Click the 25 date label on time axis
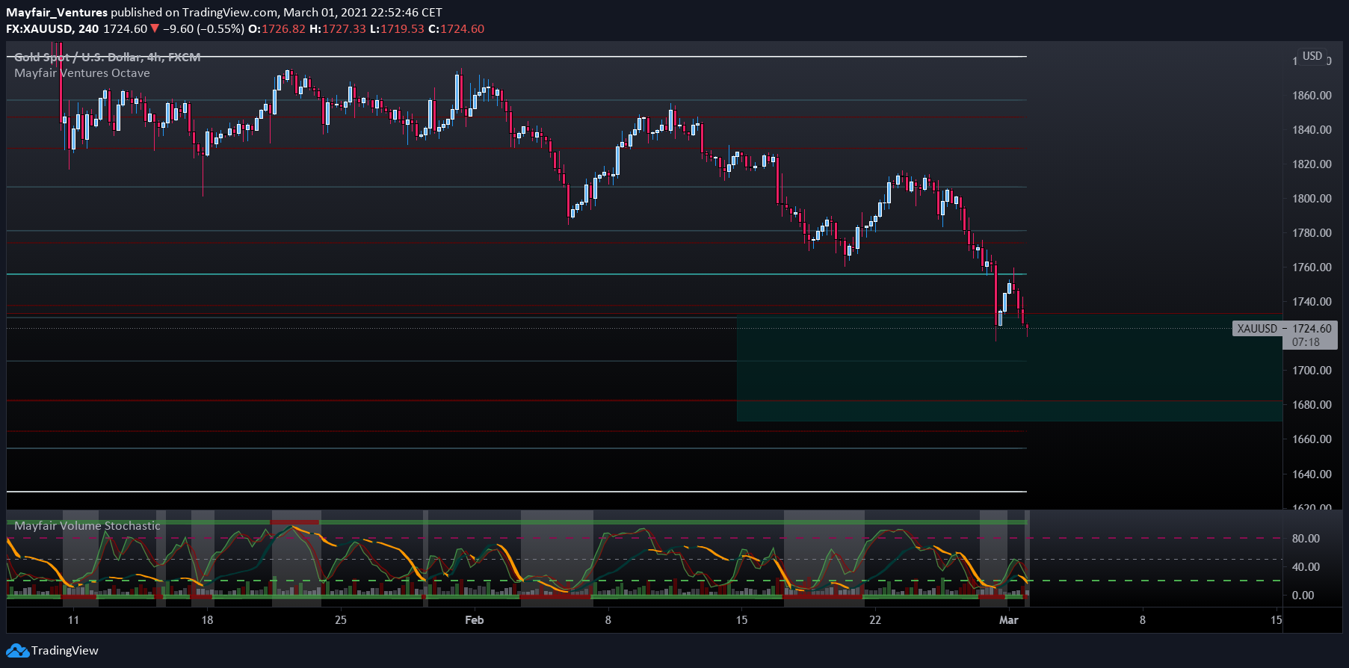The height and width of the screenshot is (668, 1349). click(341, 620)
